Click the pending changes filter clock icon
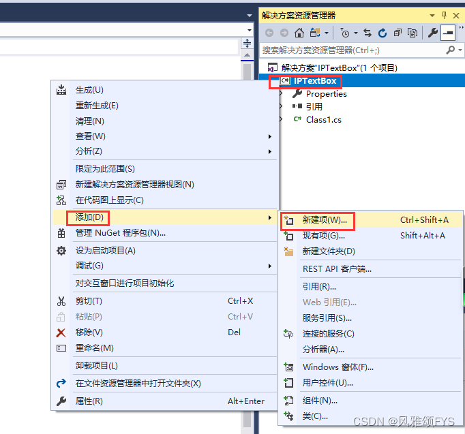 tap(344, 33)
